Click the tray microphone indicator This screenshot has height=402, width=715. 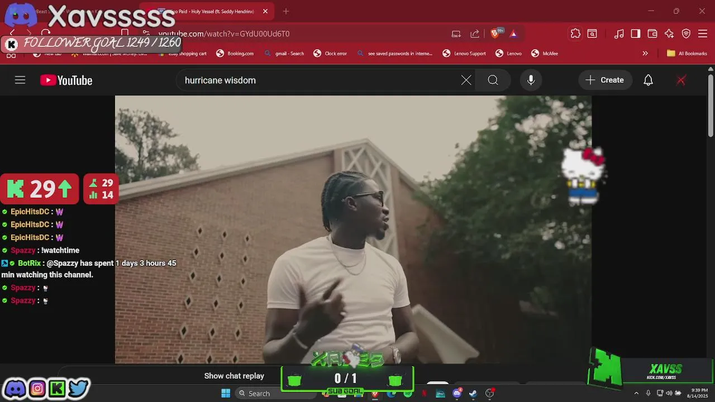(648, 394)
